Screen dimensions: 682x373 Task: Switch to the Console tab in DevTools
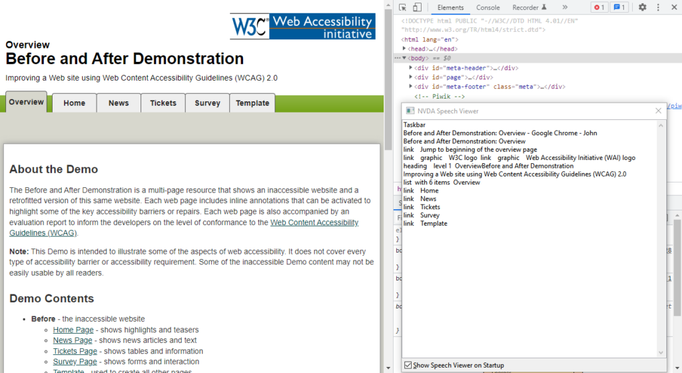488,7
